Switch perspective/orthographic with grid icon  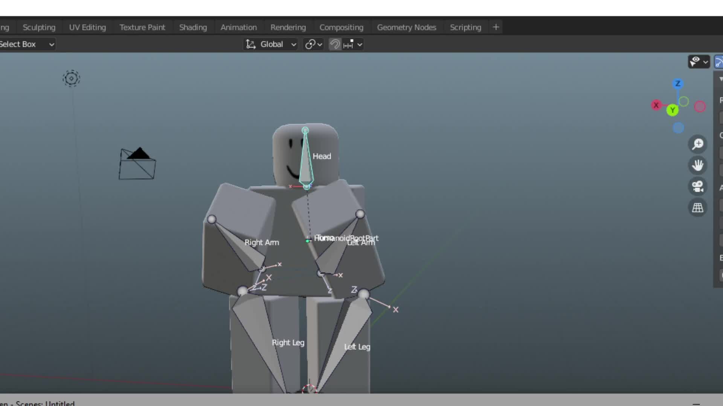coord(697,208)
